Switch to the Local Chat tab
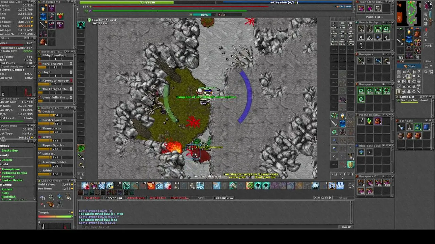 coord(92,198)
